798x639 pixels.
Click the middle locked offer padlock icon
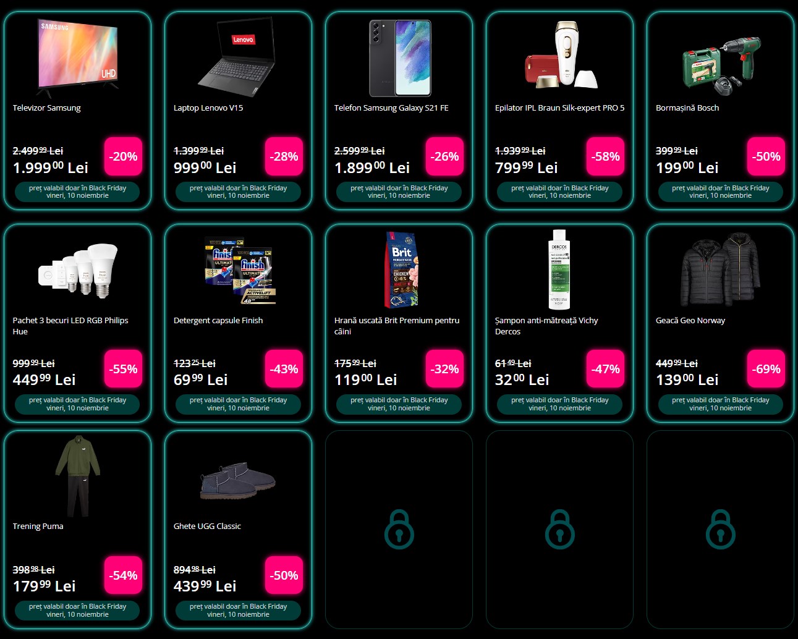[x=559, y=529]
